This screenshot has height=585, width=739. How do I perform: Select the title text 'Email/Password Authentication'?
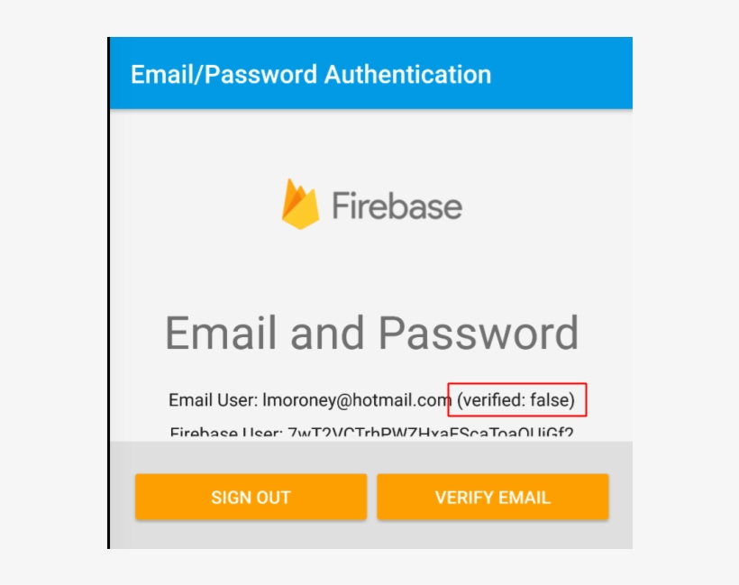tap(311, 74)
